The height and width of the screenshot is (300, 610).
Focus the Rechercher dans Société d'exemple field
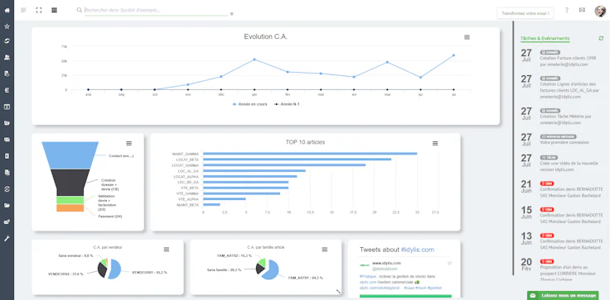(156, 10)
